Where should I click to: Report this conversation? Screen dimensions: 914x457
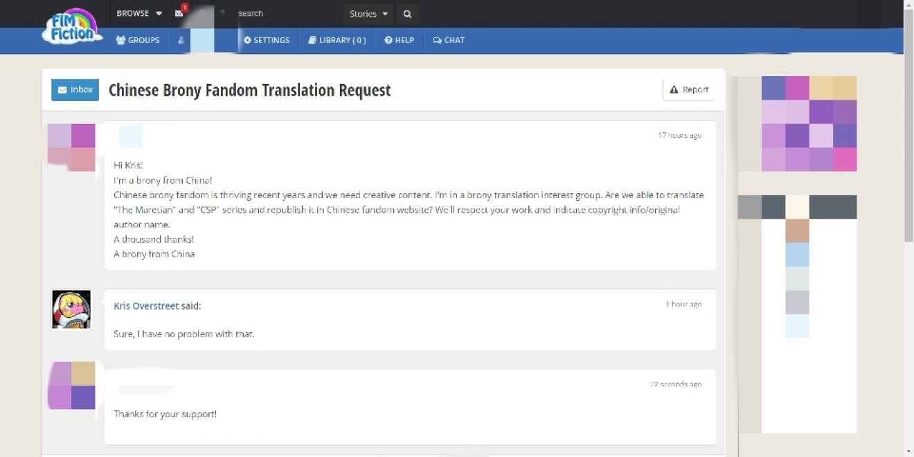coord(689,89)
